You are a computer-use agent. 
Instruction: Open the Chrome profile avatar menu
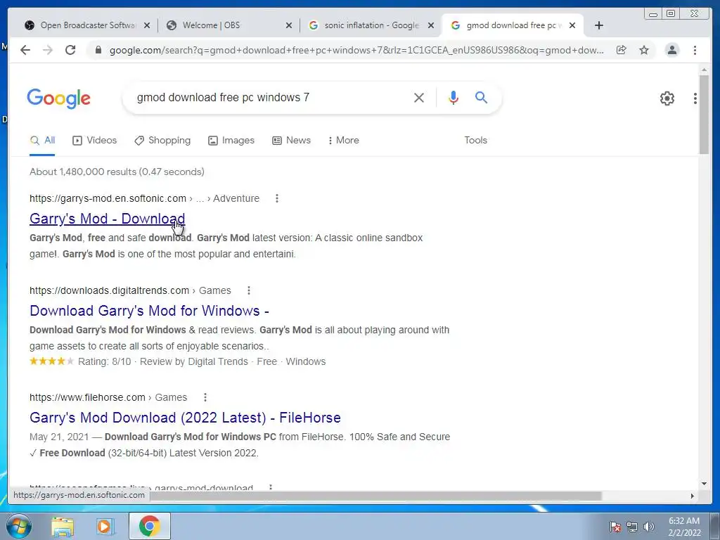[671, 50]
